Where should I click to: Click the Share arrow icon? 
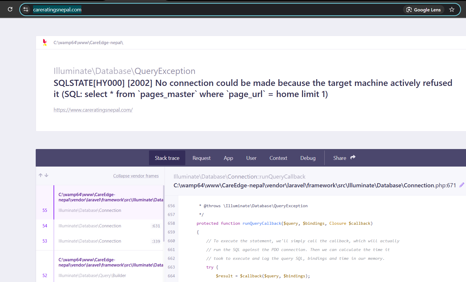coord(353,158)
